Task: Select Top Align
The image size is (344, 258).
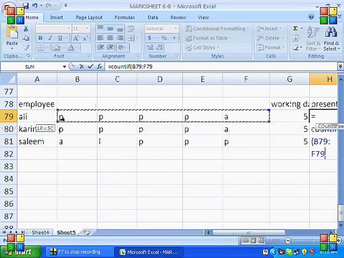Action: (100, 29)
